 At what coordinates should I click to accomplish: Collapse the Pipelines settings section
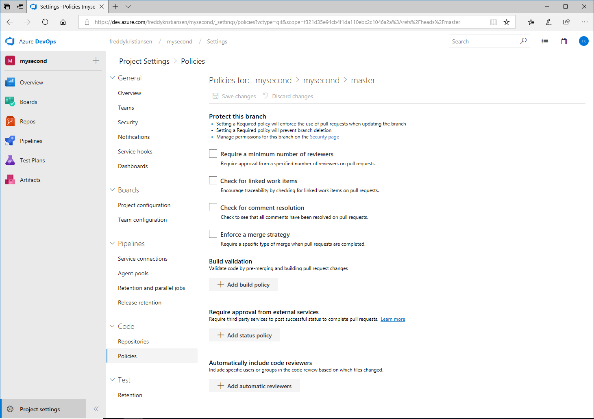tap(113, 244)
